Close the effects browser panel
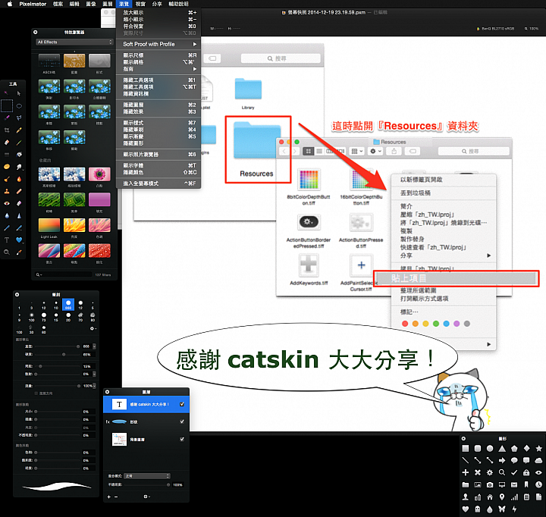 35,32
